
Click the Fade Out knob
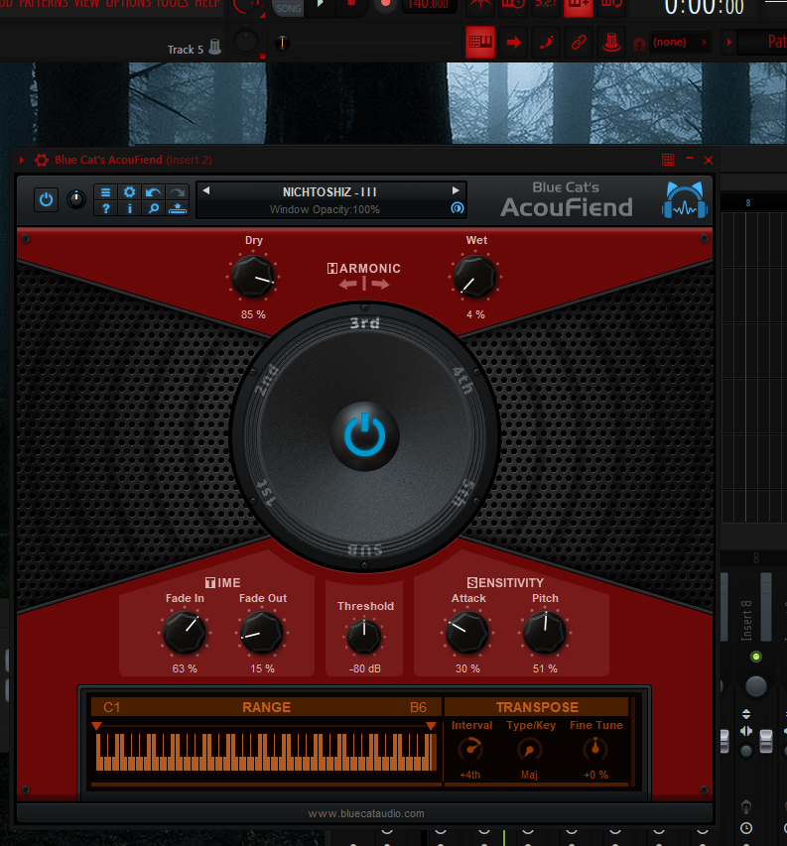click(262, 633)
